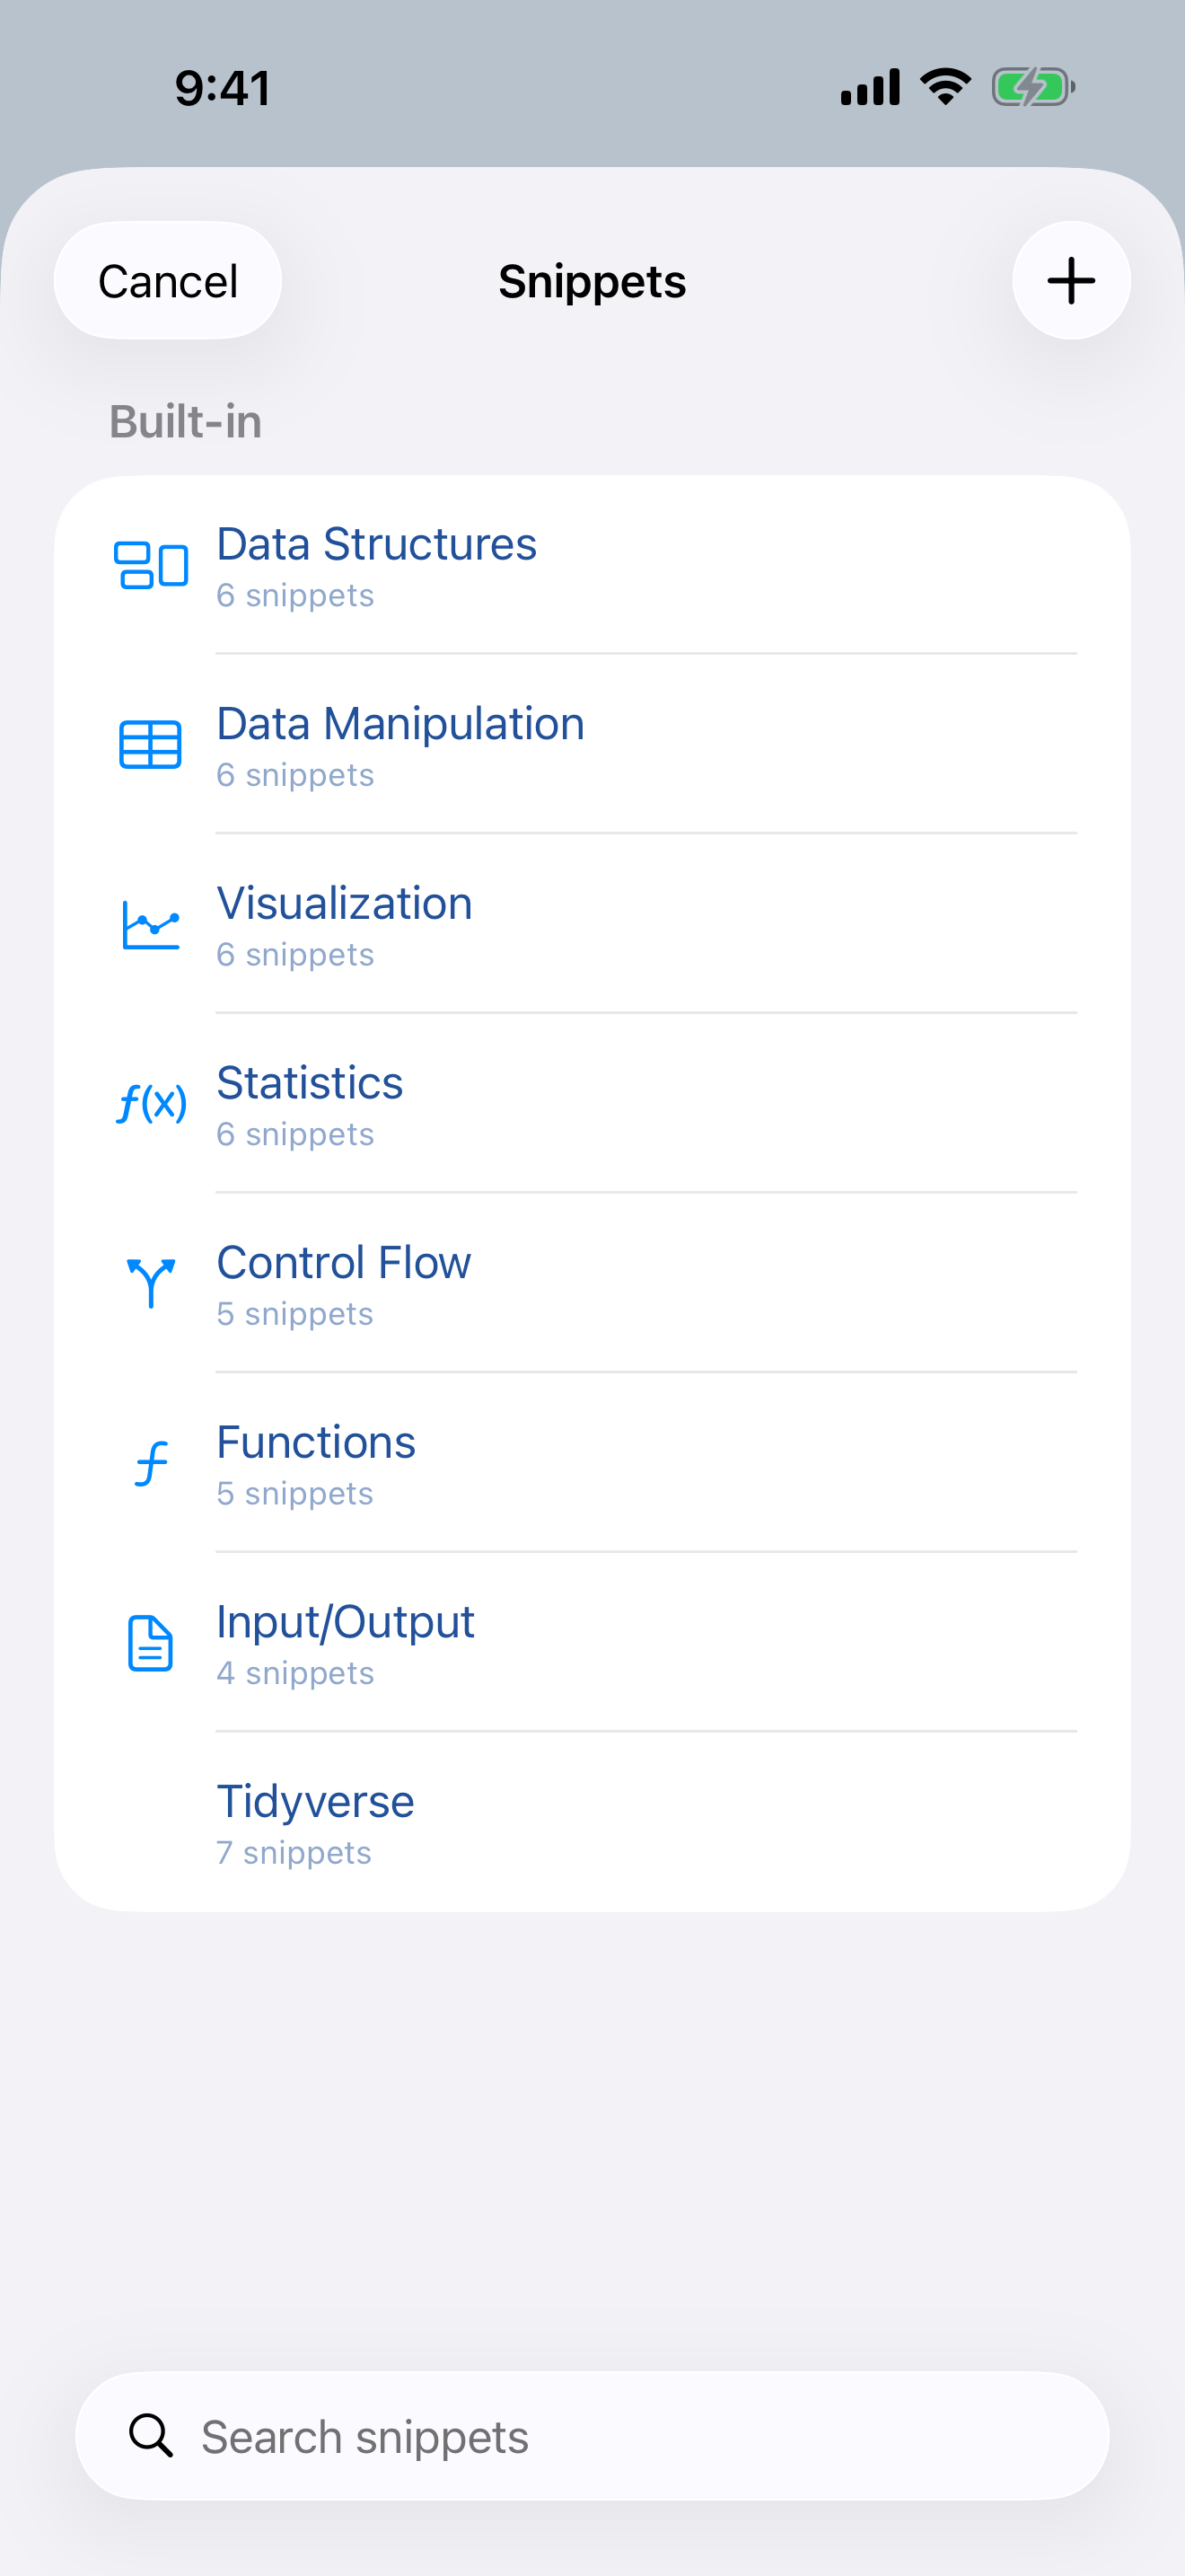Click the italic f icon next to Functions

(x=148, y=1463)
